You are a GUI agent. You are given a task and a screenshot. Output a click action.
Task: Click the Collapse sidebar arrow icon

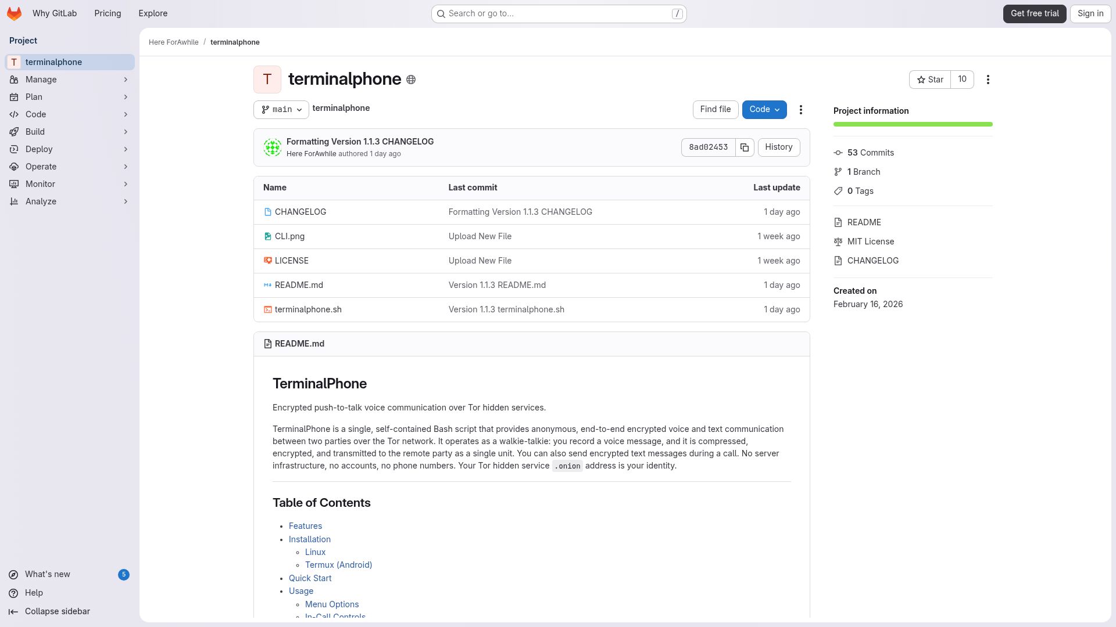point(13,611)
